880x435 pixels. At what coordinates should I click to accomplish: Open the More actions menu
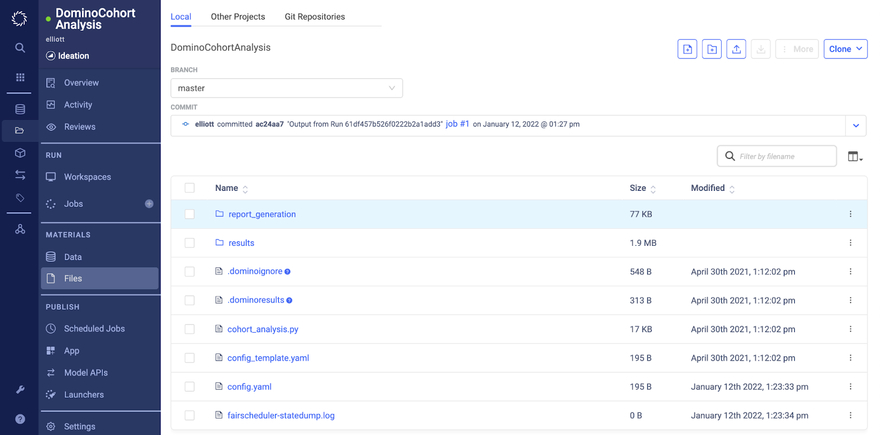[798, 49]
